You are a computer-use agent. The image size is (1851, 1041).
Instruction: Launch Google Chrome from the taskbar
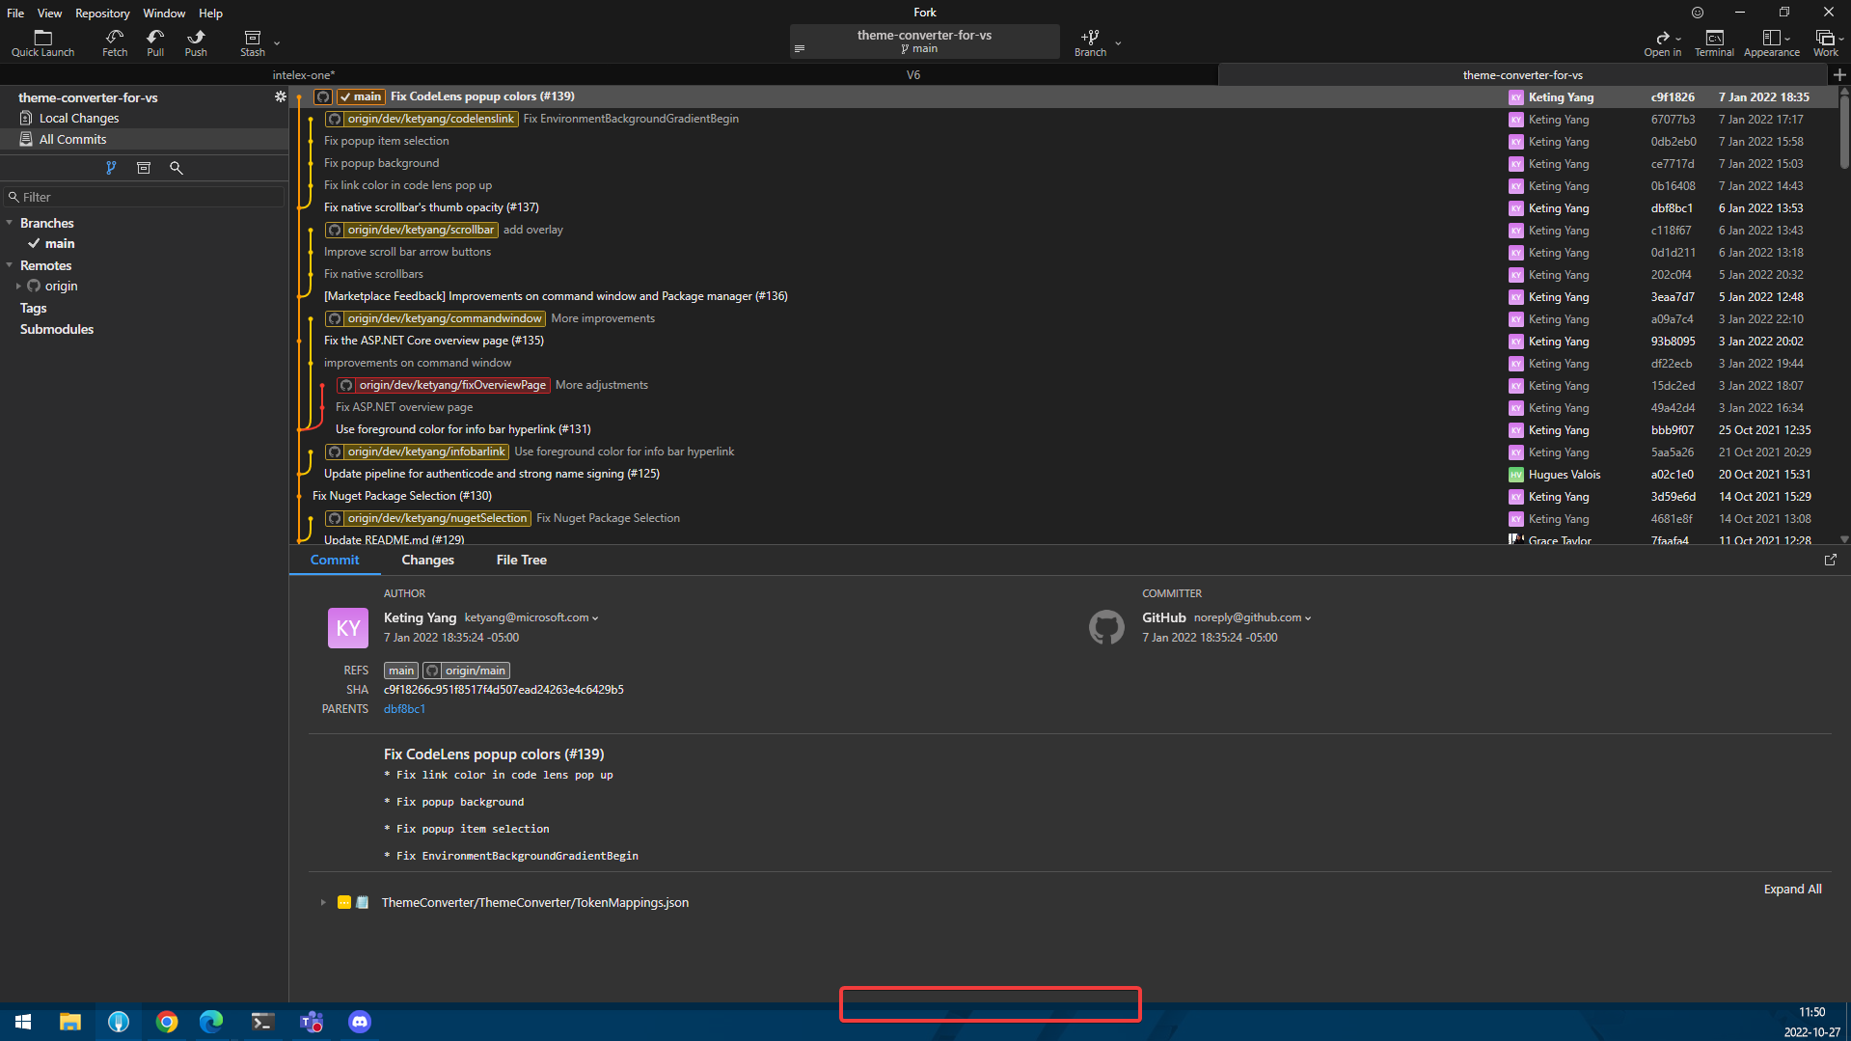tap(167, 1022)
